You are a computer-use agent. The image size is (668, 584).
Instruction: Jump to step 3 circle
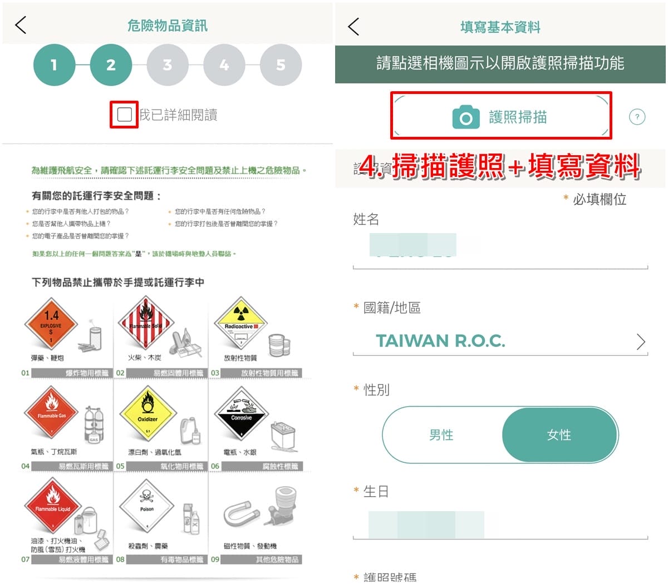168,65
